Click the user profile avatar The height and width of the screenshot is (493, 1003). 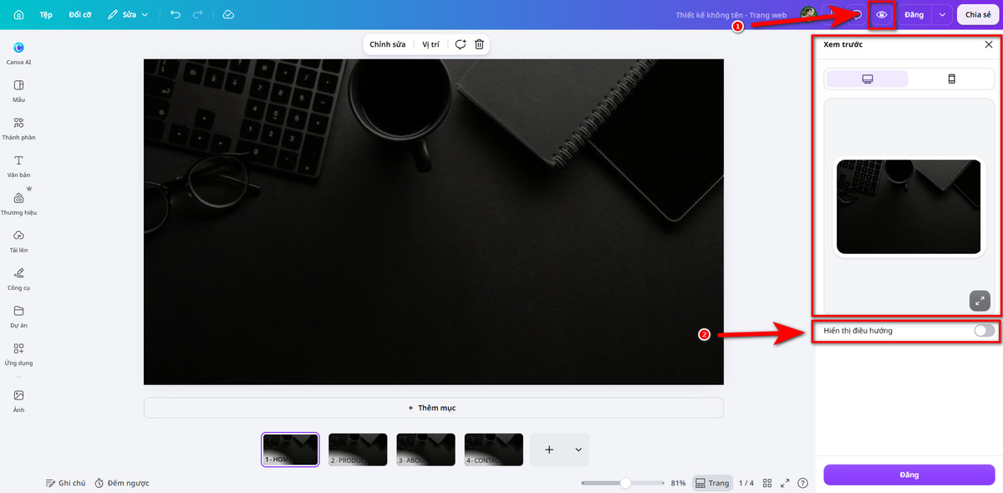tap(808, 14)
